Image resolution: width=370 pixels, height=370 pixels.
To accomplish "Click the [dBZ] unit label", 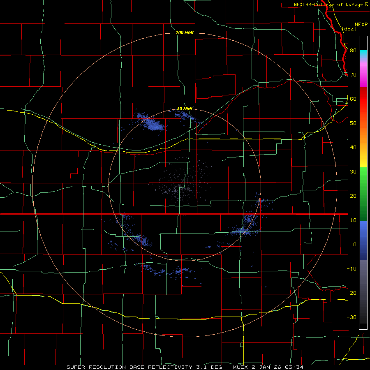I will tap(349, 28).
